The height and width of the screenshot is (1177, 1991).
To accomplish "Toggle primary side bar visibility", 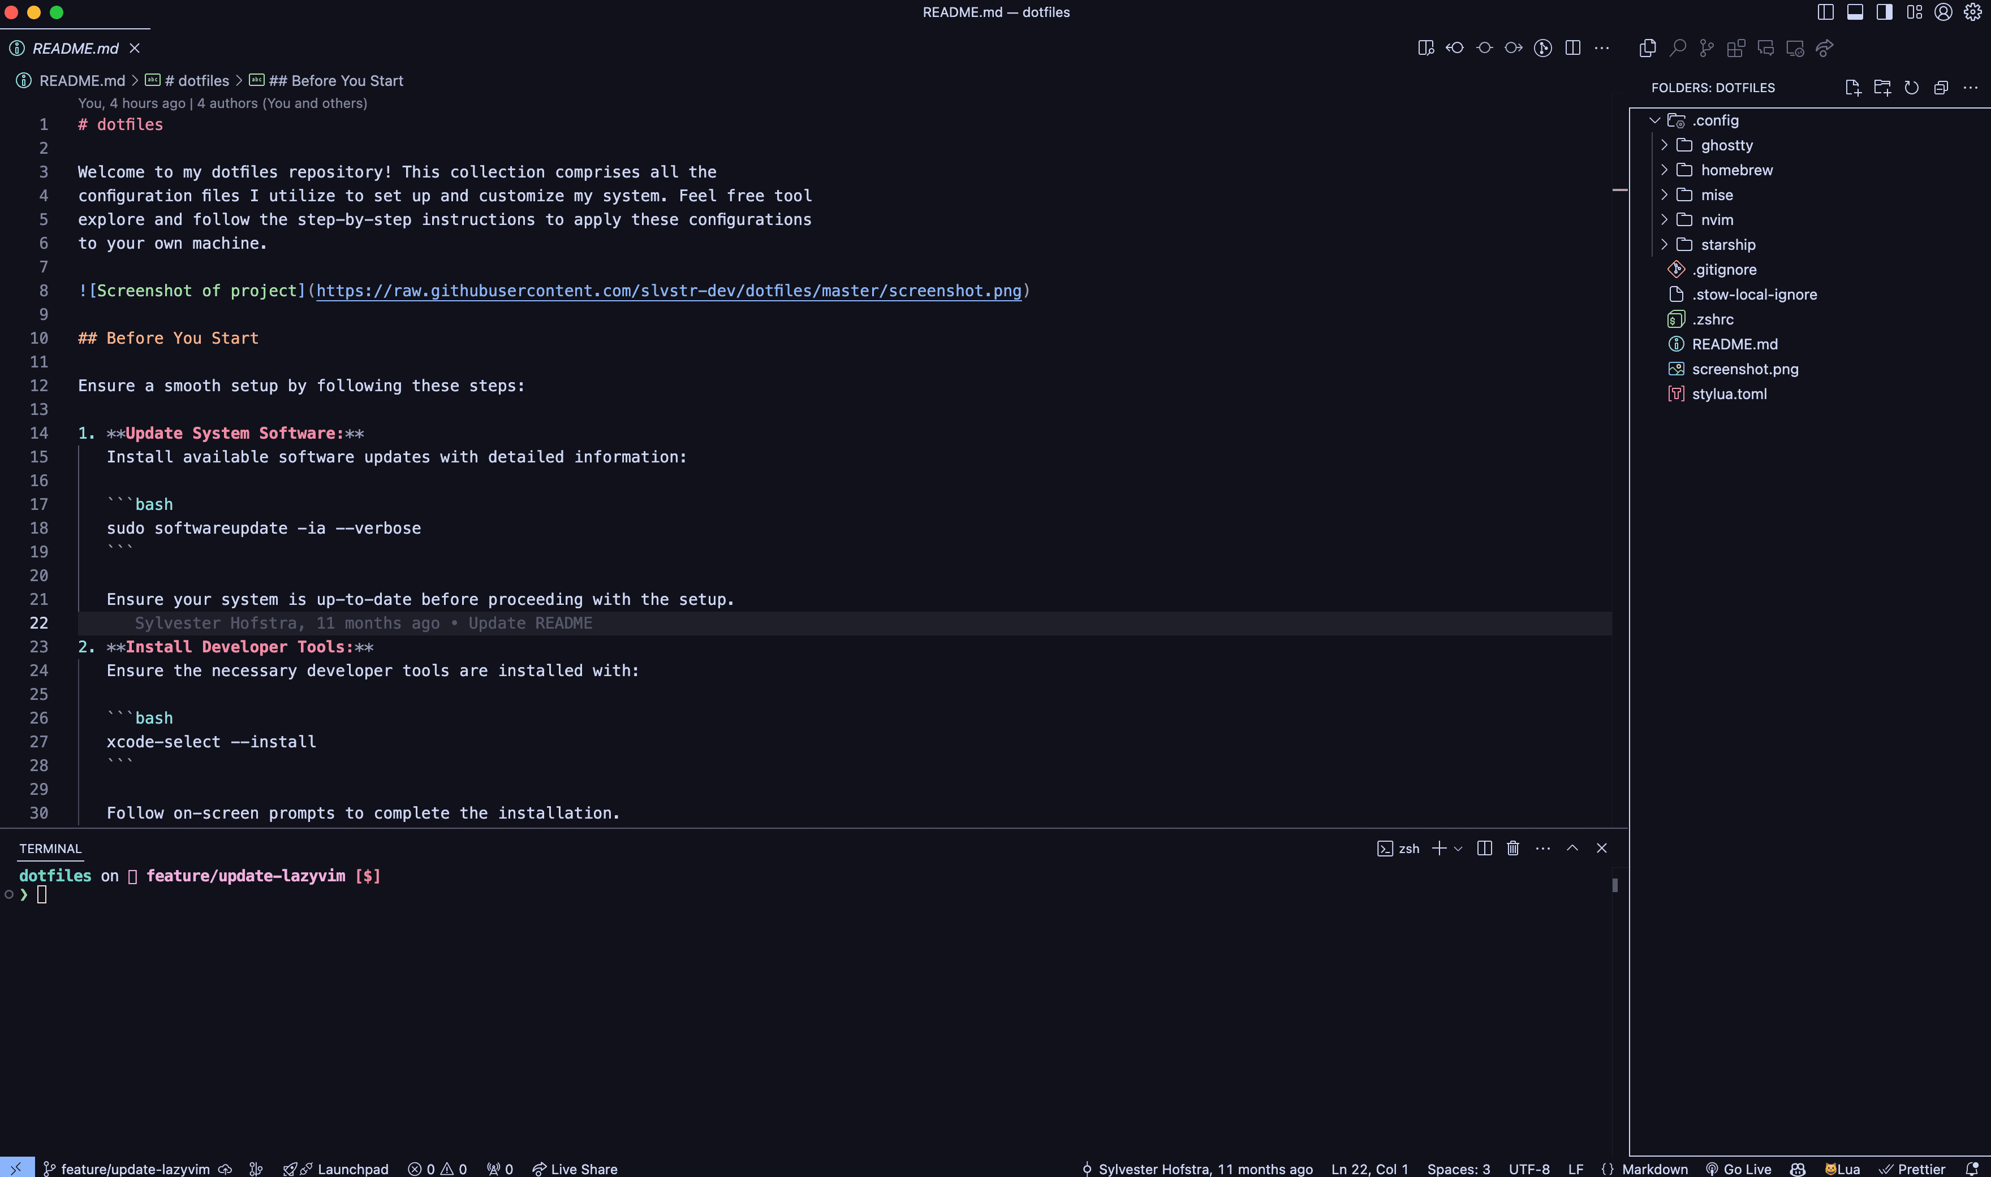I will point(1825,12).
